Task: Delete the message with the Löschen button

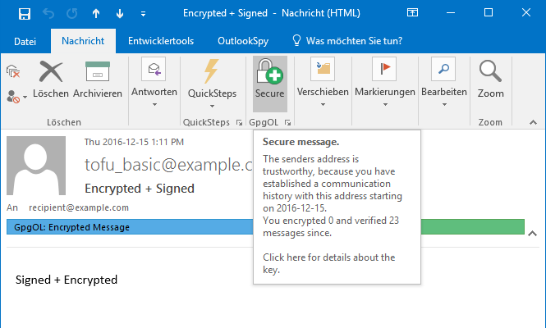Action: tap(51, 80)
